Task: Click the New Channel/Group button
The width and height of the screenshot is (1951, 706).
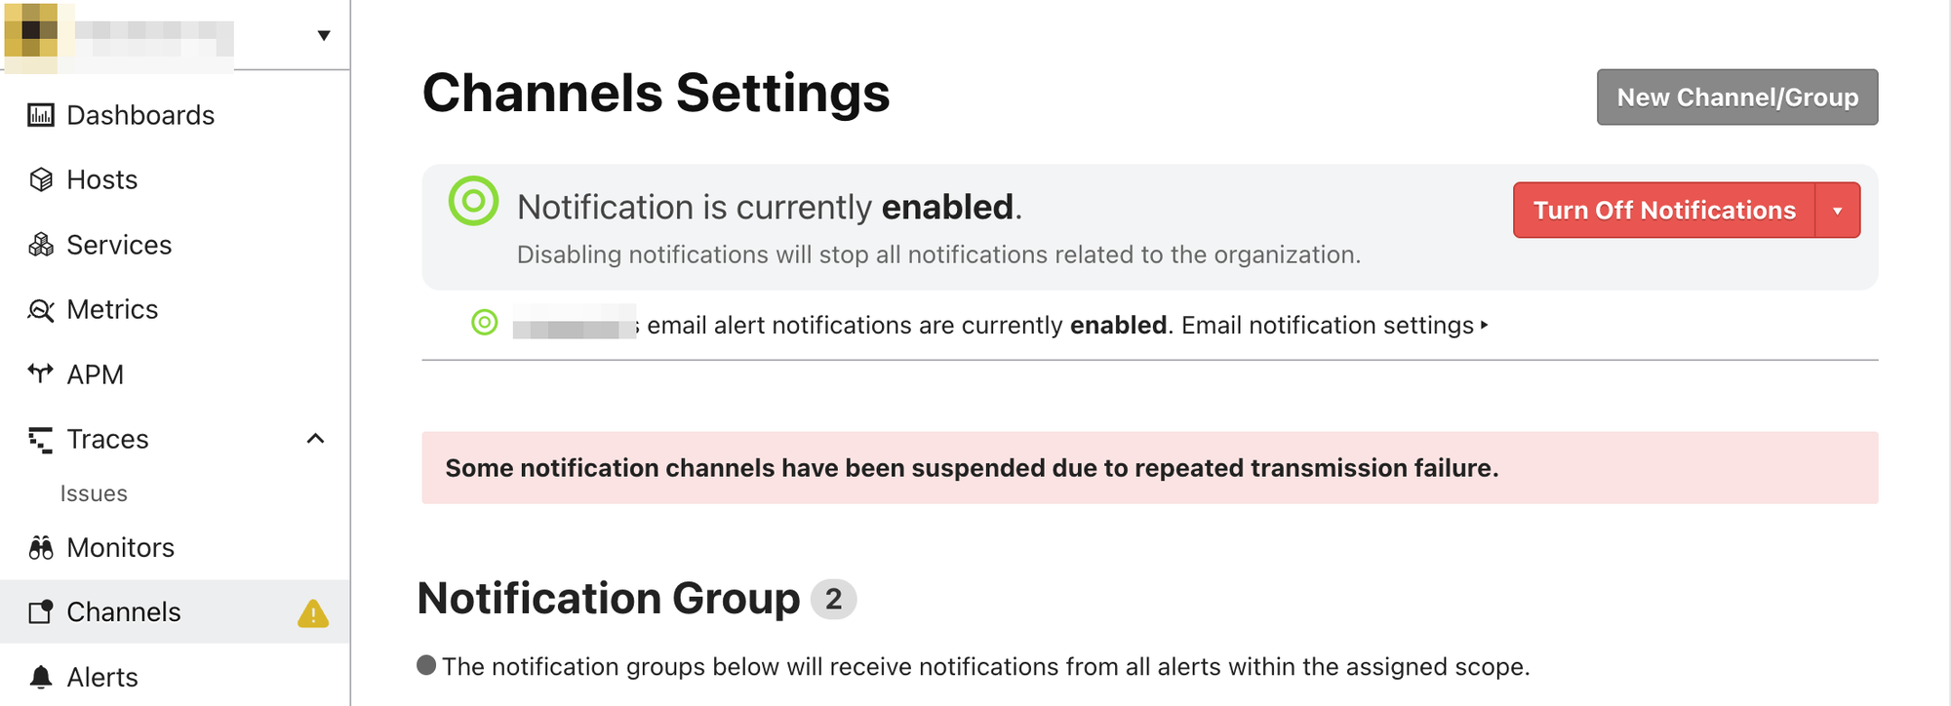Action: tap(1737, 97)
